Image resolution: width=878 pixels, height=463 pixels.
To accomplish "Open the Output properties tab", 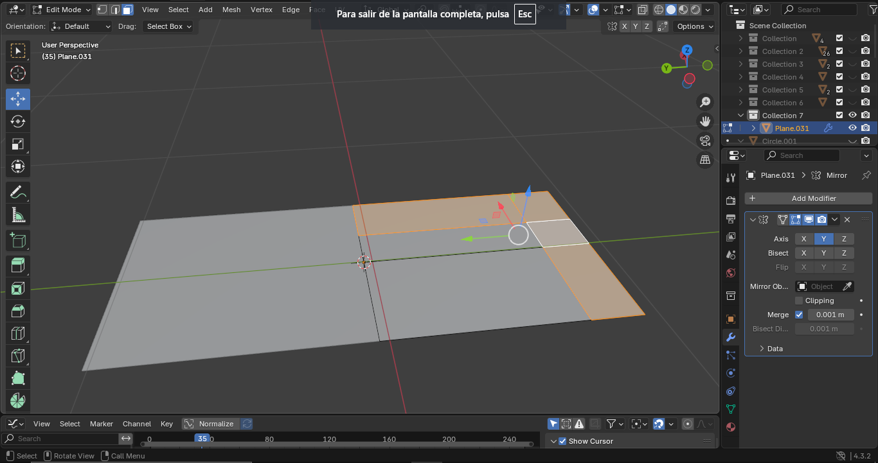I will [x=730, y=219].
